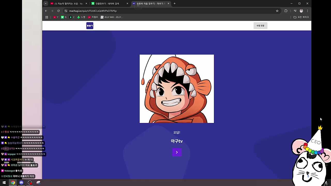Viewport: 331px width, 186px height.
Task: Open the apps grid in bookmarks bar
Action: click(47, 17)
